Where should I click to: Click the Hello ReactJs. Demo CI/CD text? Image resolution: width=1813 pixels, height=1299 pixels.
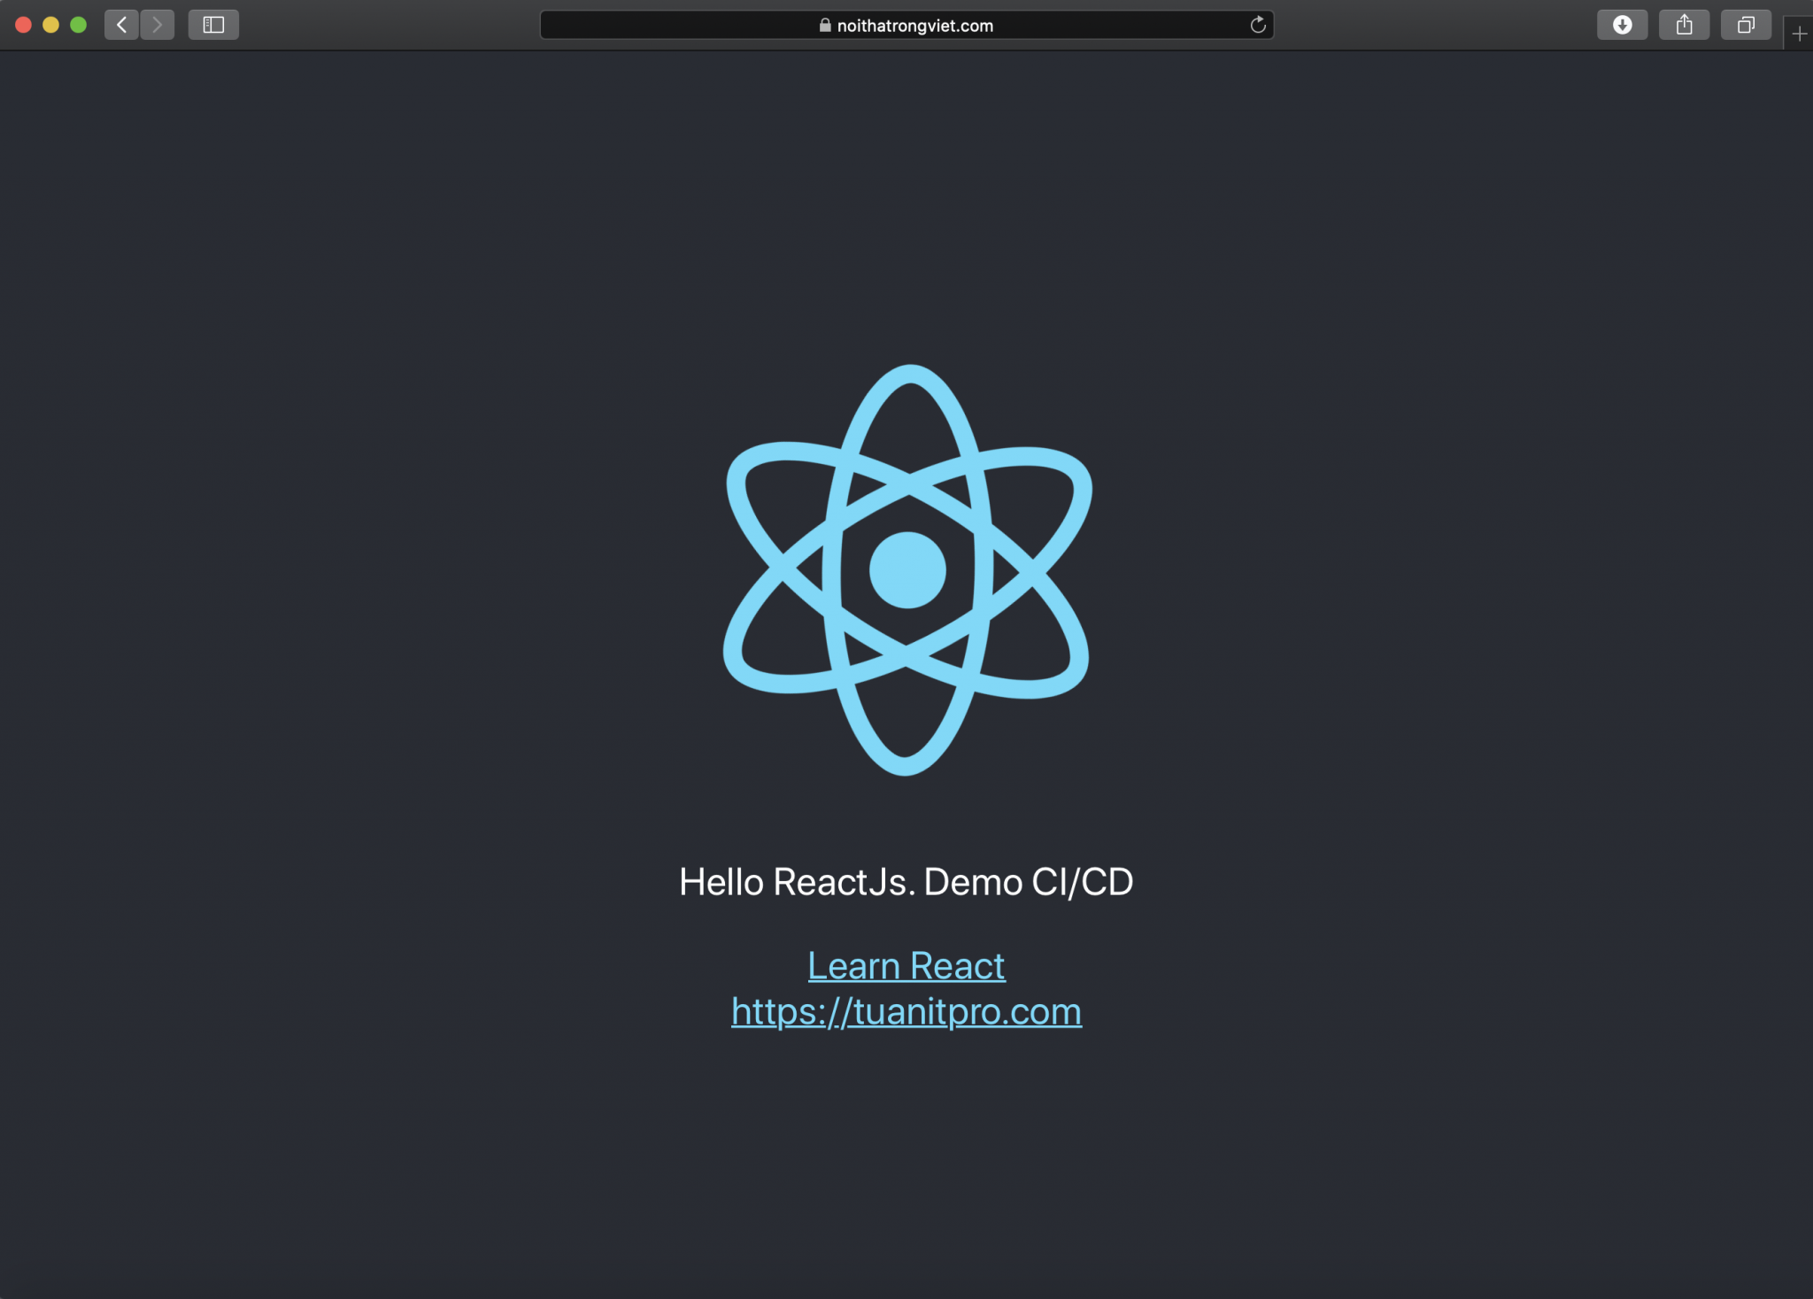click(906, 882)
